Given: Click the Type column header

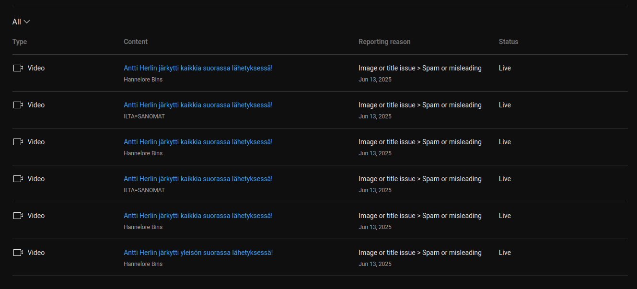Looking at the screenshot, I should coord(20,42).
